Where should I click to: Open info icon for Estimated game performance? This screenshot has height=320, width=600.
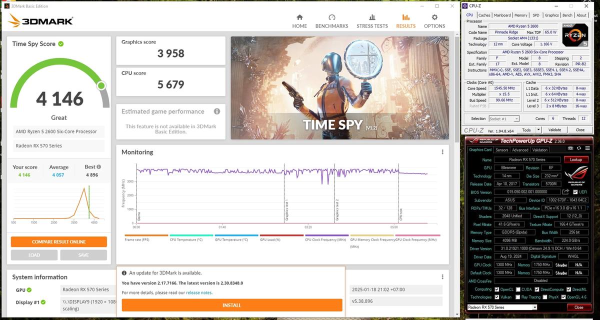[x=217, y=111]
